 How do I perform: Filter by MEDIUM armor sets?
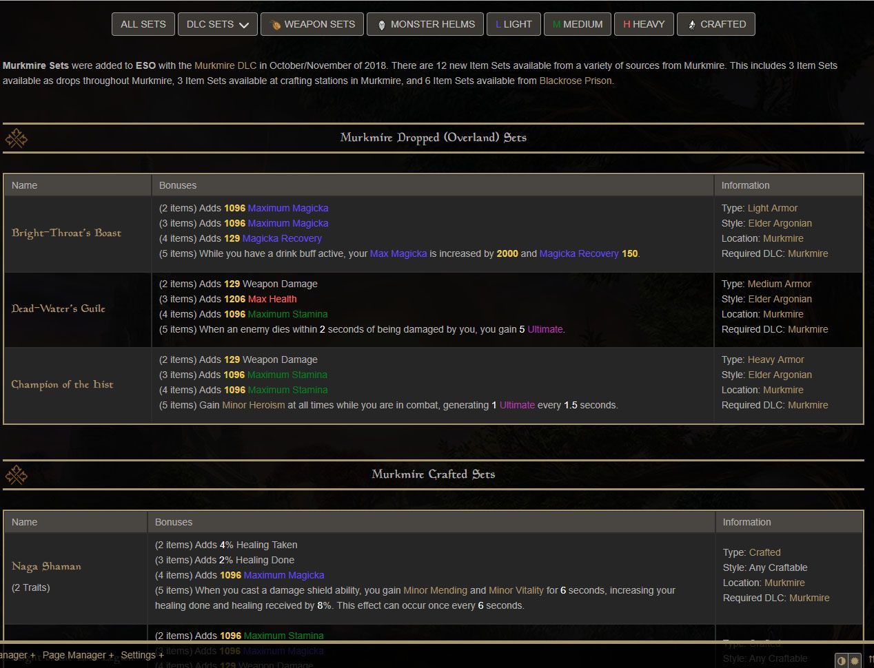point(578,24)
